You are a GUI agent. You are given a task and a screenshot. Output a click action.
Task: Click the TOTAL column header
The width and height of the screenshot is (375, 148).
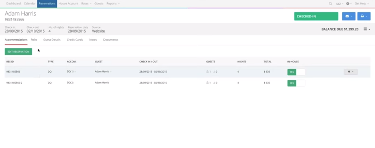267,62
